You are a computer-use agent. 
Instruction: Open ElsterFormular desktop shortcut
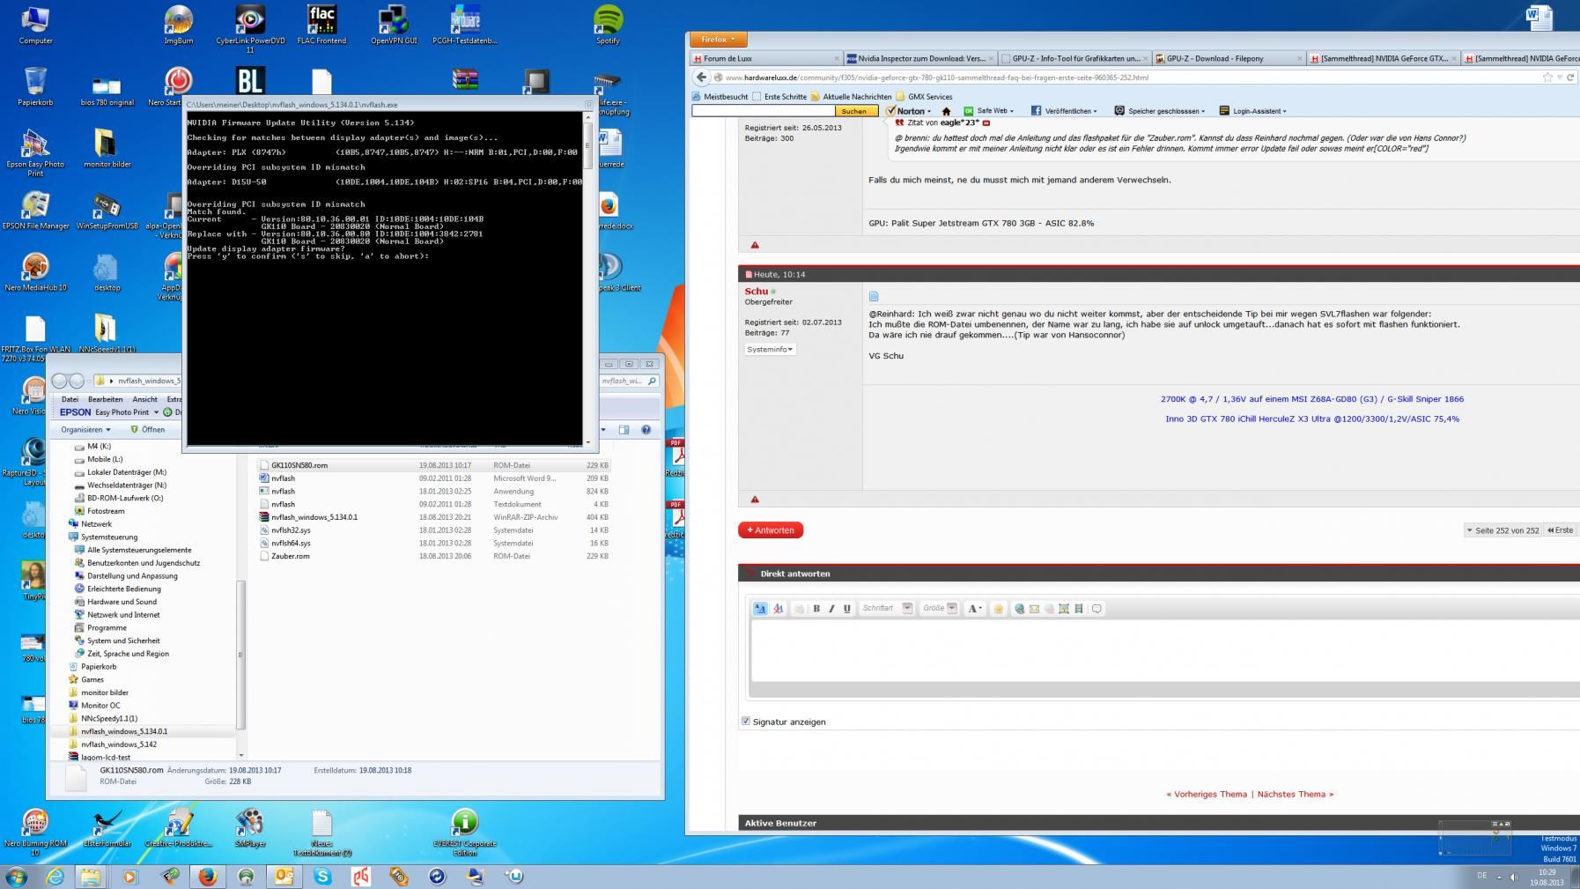click(x=107, y=827)
